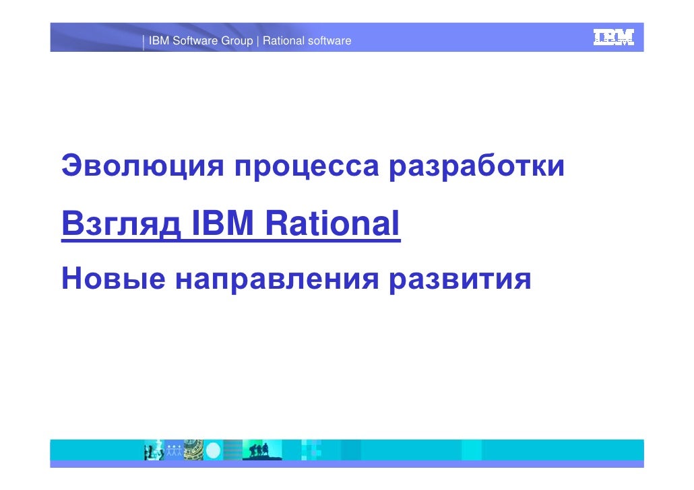The image size is (694, 490).
Task: Click the title 'Эволюция процесса разработки'
Action: point(313,166)
